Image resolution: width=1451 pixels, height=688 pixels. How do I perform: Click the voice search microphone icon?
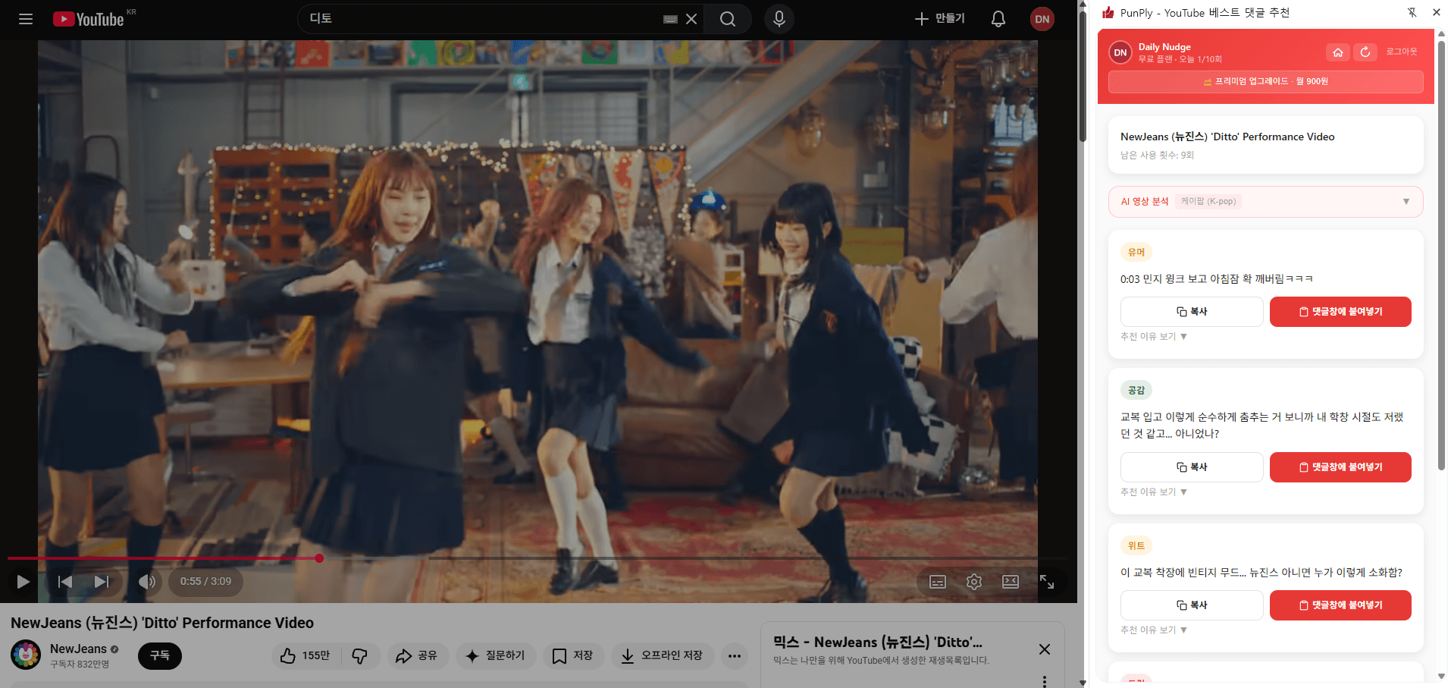click(779, 19)
